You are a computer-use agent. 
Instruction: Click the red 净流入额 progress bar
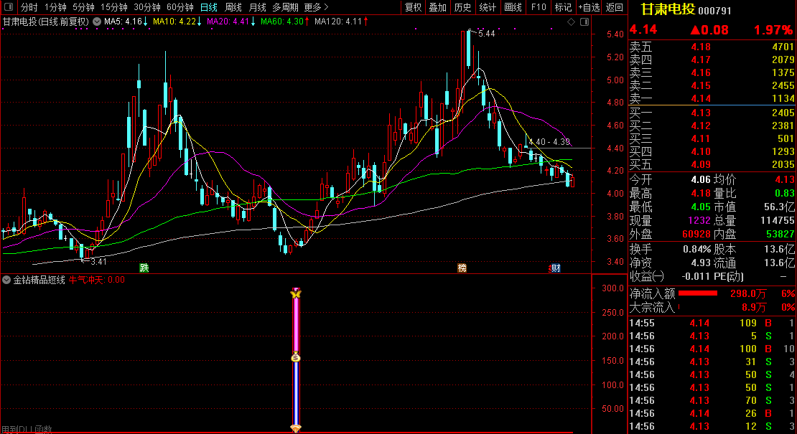tap(698, 293)
